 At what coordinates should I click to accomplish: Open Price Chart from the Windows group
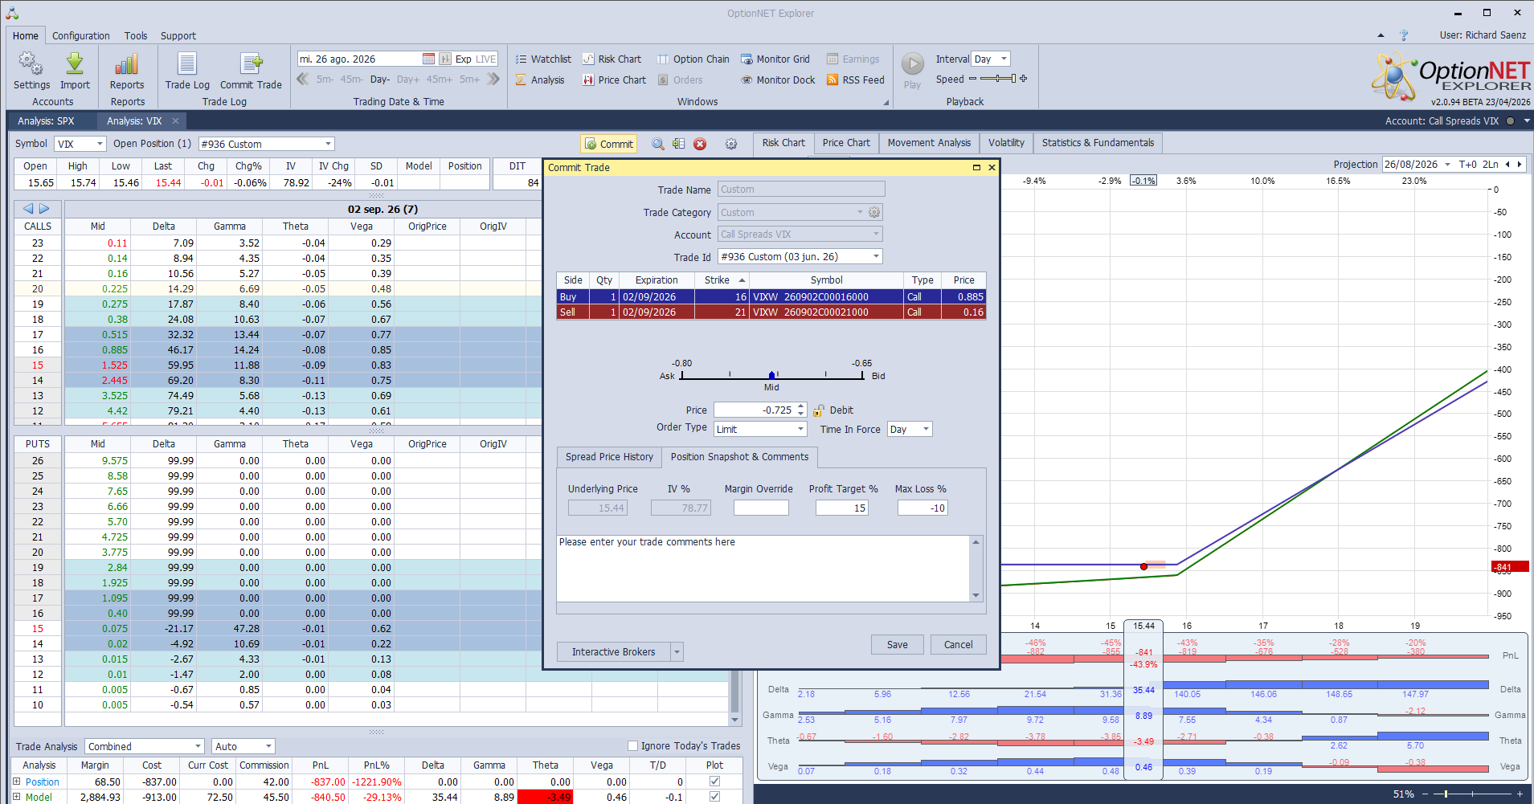click(614, 80)
